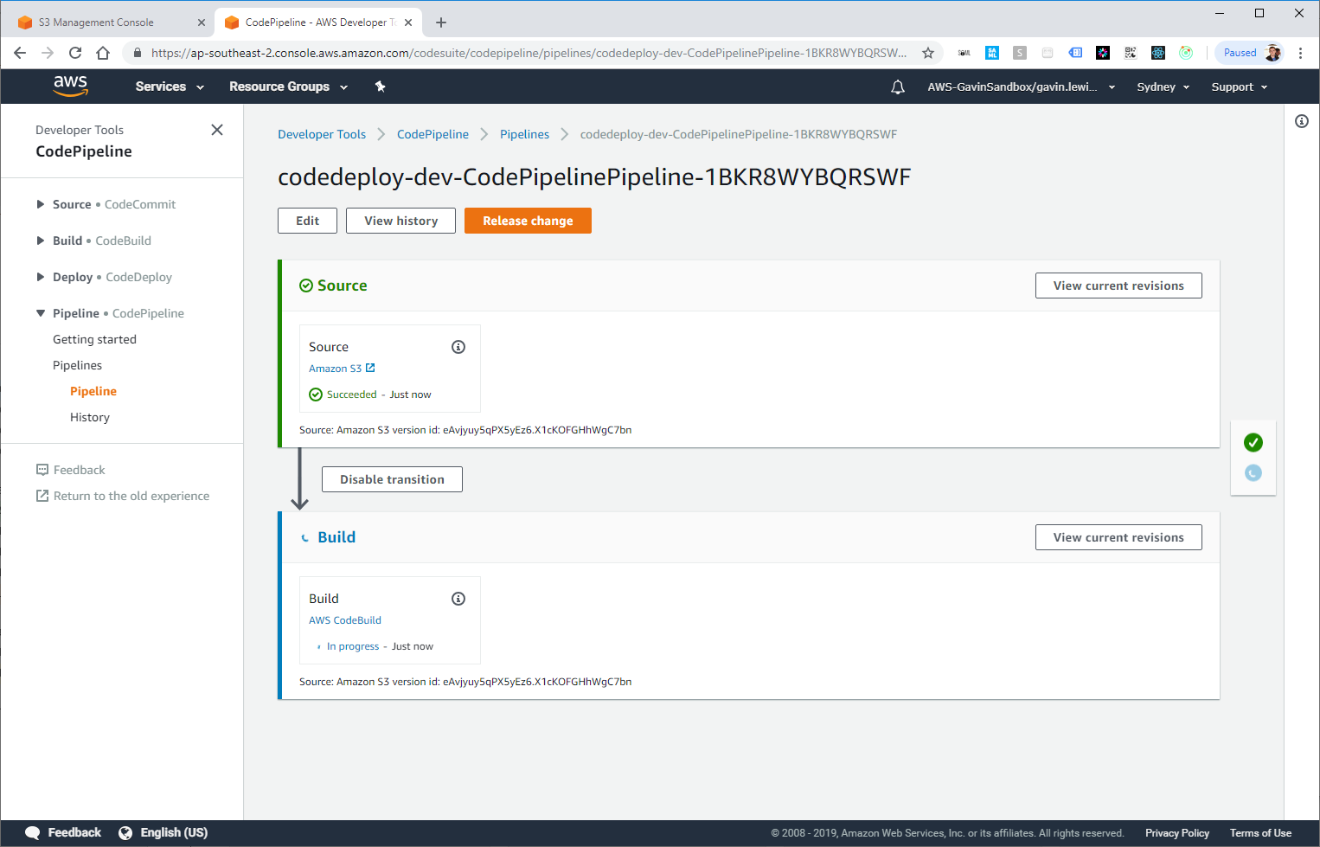Click the green Source succeeded checkmark in minimap
The image size is (1320, 847).
pyautogui.click(x=1253, y=442)
